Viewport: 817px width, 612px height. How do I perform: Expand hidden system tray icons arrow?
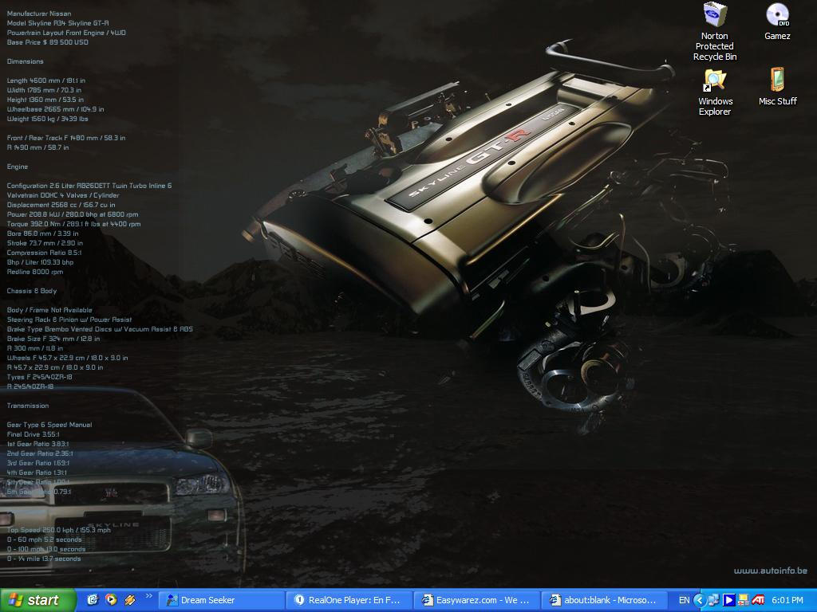click(x=699, y=600)
